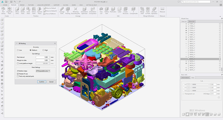Confirm the 3D Packing settings
Image resolution: width=223 pixels, height=120 pixels.
[42, 82]
